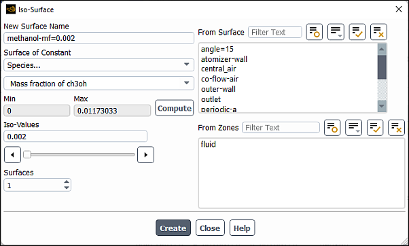
Task: Click the iso-value slider handle
Action: [27, 154]
